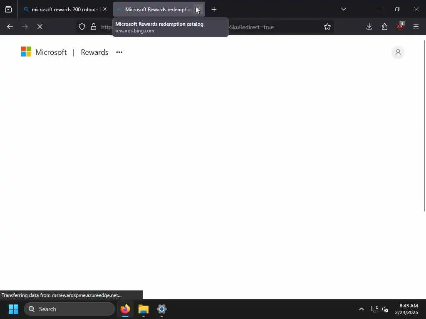
Task: Open the Extensions puzzle icon
Action: tap(384, 27)
